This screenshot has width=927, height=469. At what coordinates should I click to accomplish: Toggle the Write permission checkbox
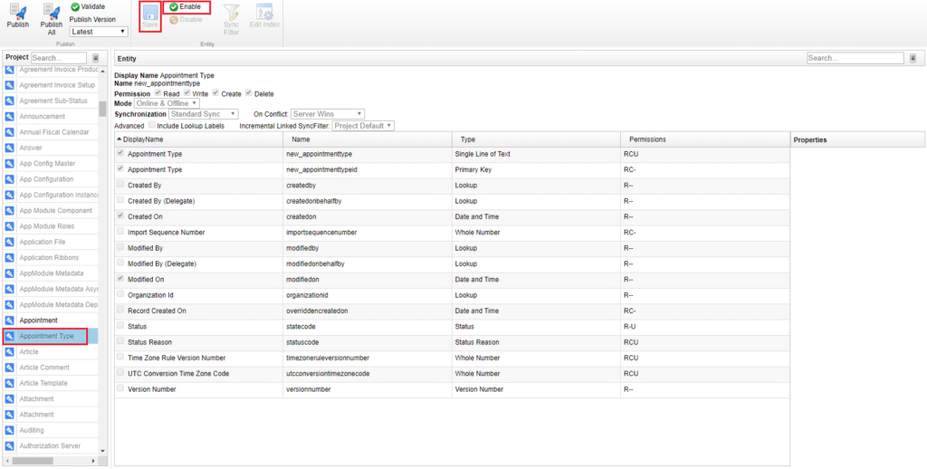tap(186, 93)
